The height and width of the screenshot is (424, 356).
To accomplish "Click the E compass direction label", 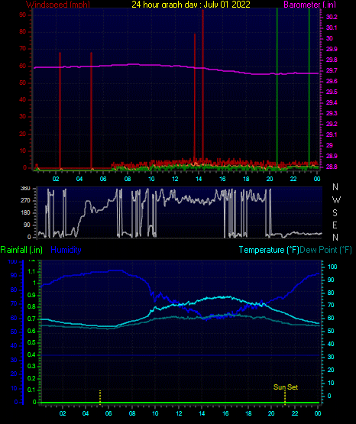I will [335, 225].
